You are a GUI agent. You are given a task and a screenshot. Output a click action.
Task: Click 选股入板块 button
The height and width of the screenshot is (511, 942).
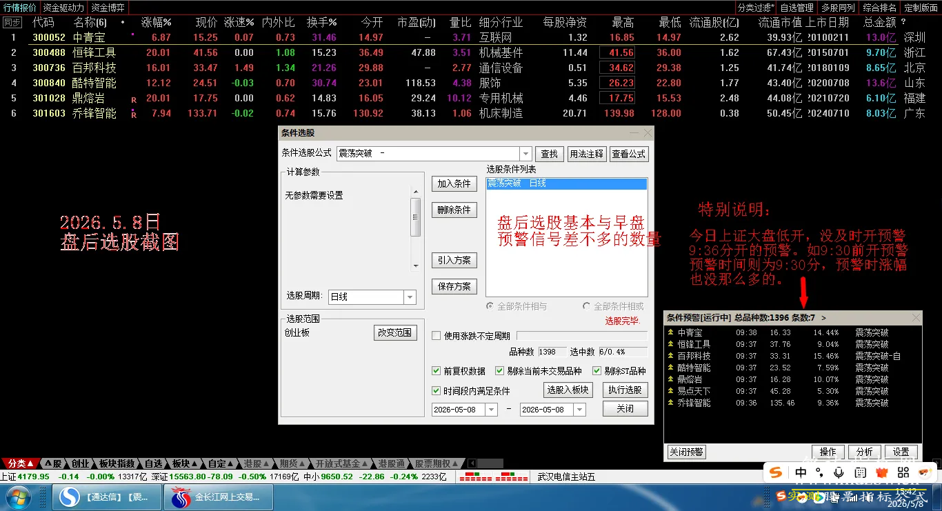568,390
